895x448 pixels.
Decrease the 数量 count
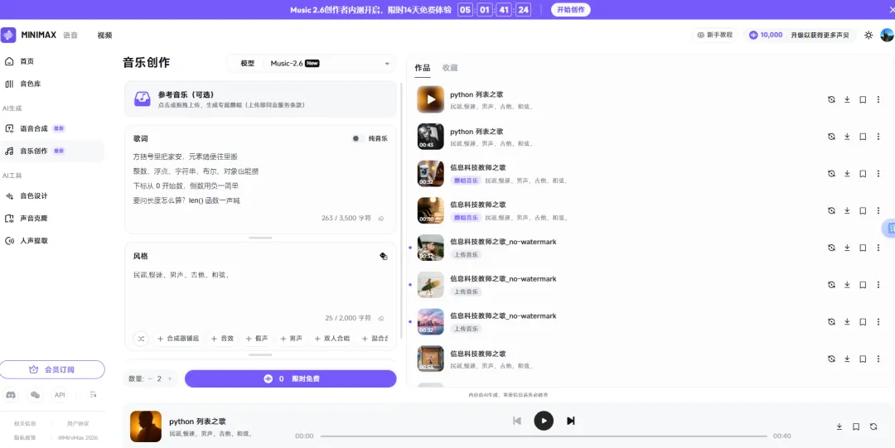click(x=150, y=378)
